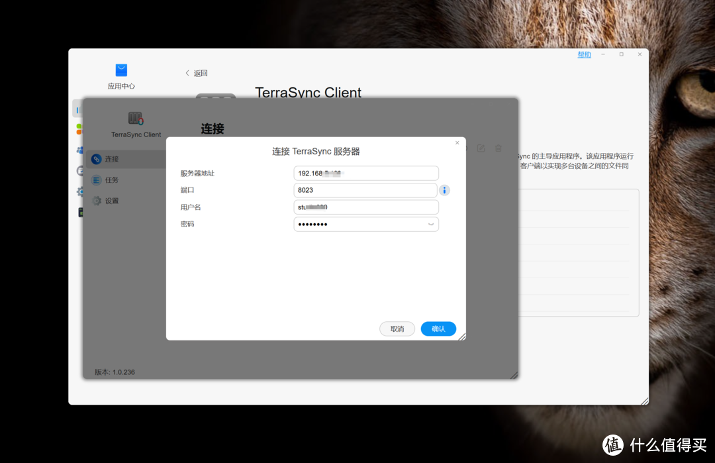This screenshot has height=463, width=715.
Task: Click the 确认 confirm button
Action: coord(438,329)
